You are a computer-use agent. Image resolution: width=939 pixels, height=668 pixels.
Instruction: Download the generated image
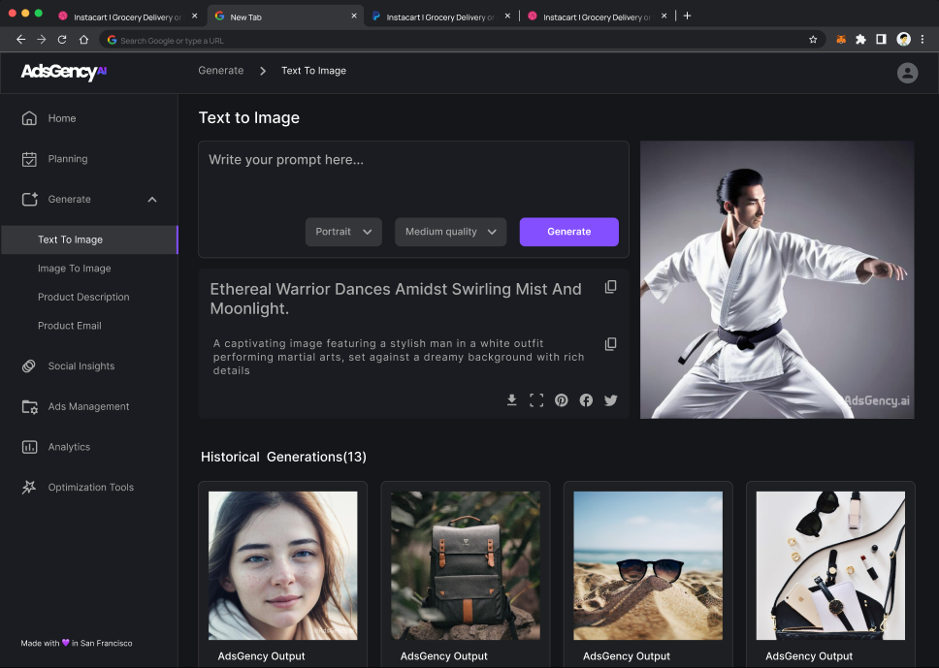(511, 400)
